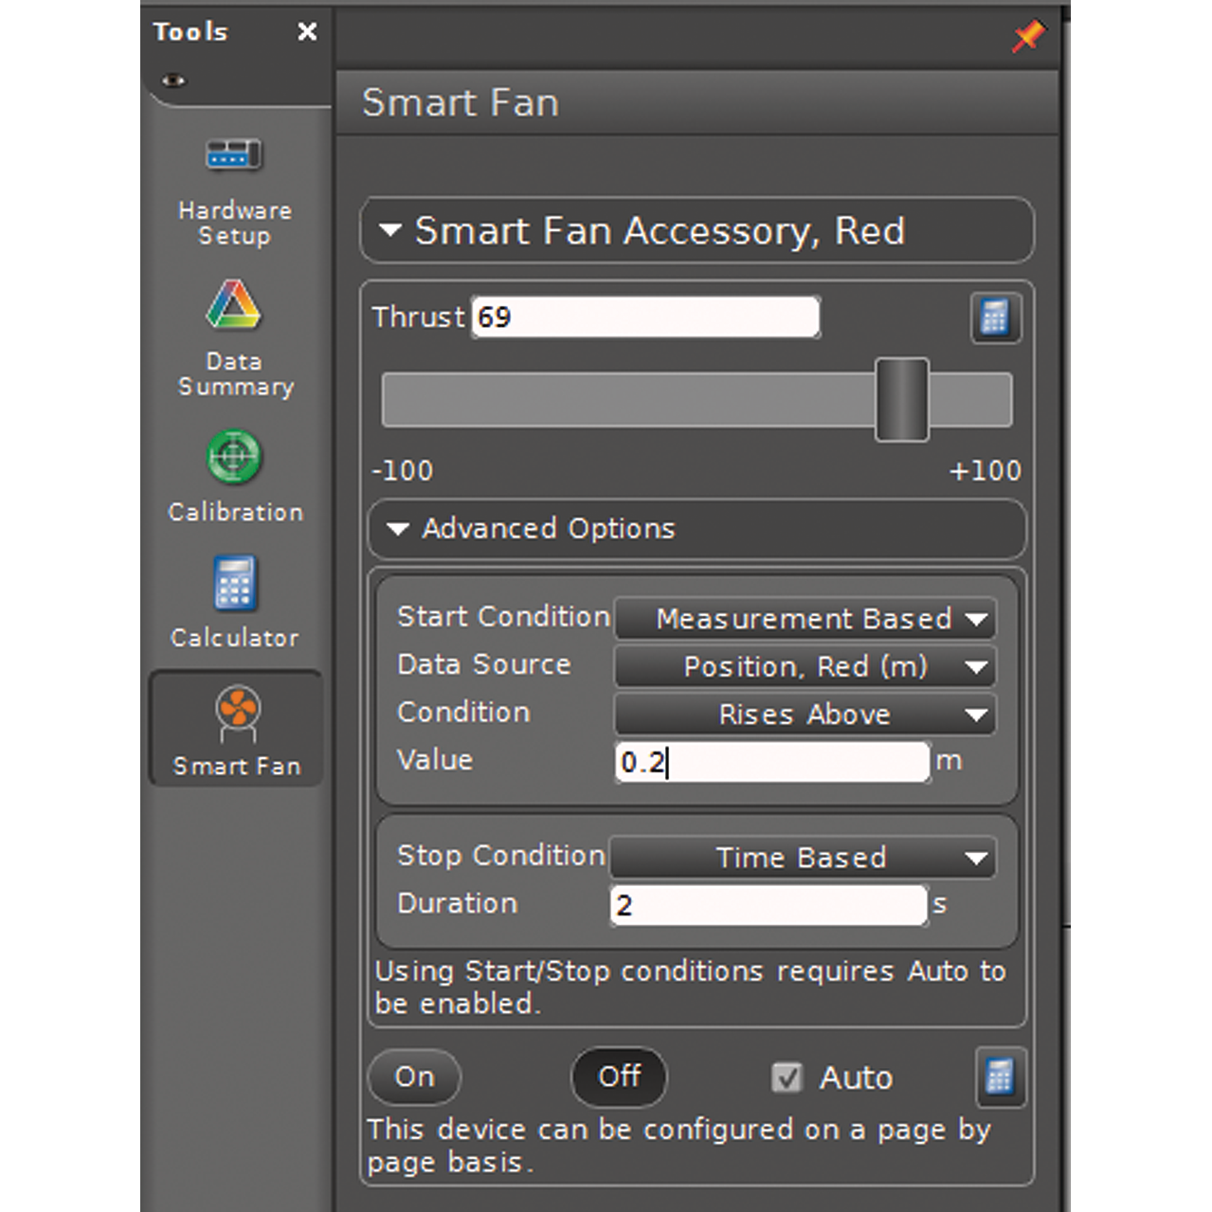Click the Duration input field

tap(768, 905)
